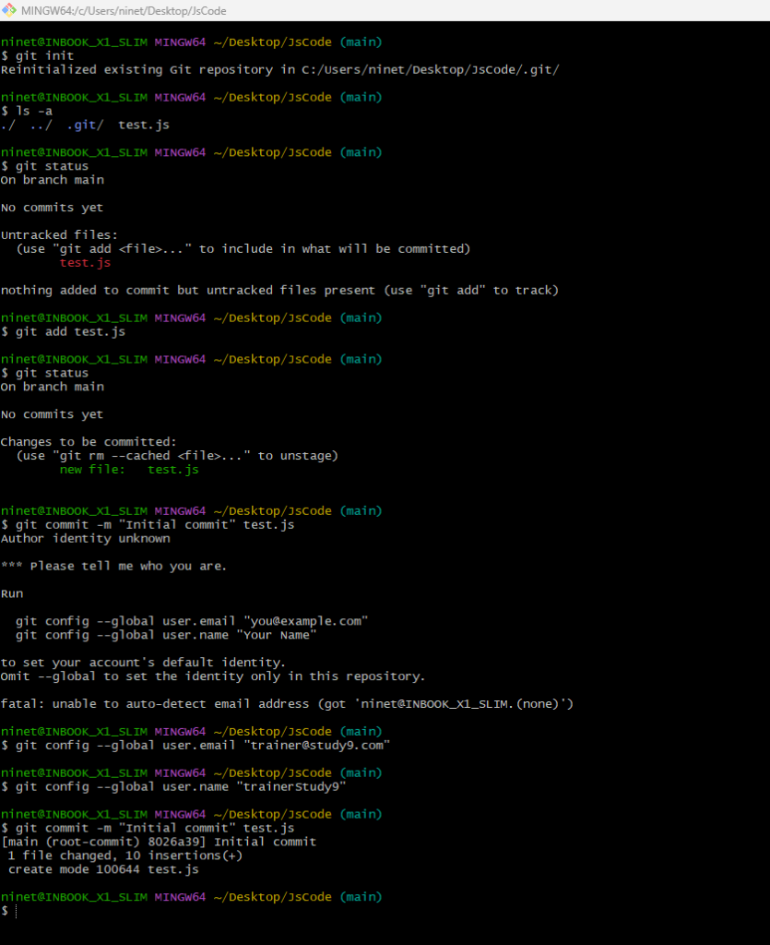
Task: Click the green "new file: test.js" entry
Action: click(x=129, y=470)
